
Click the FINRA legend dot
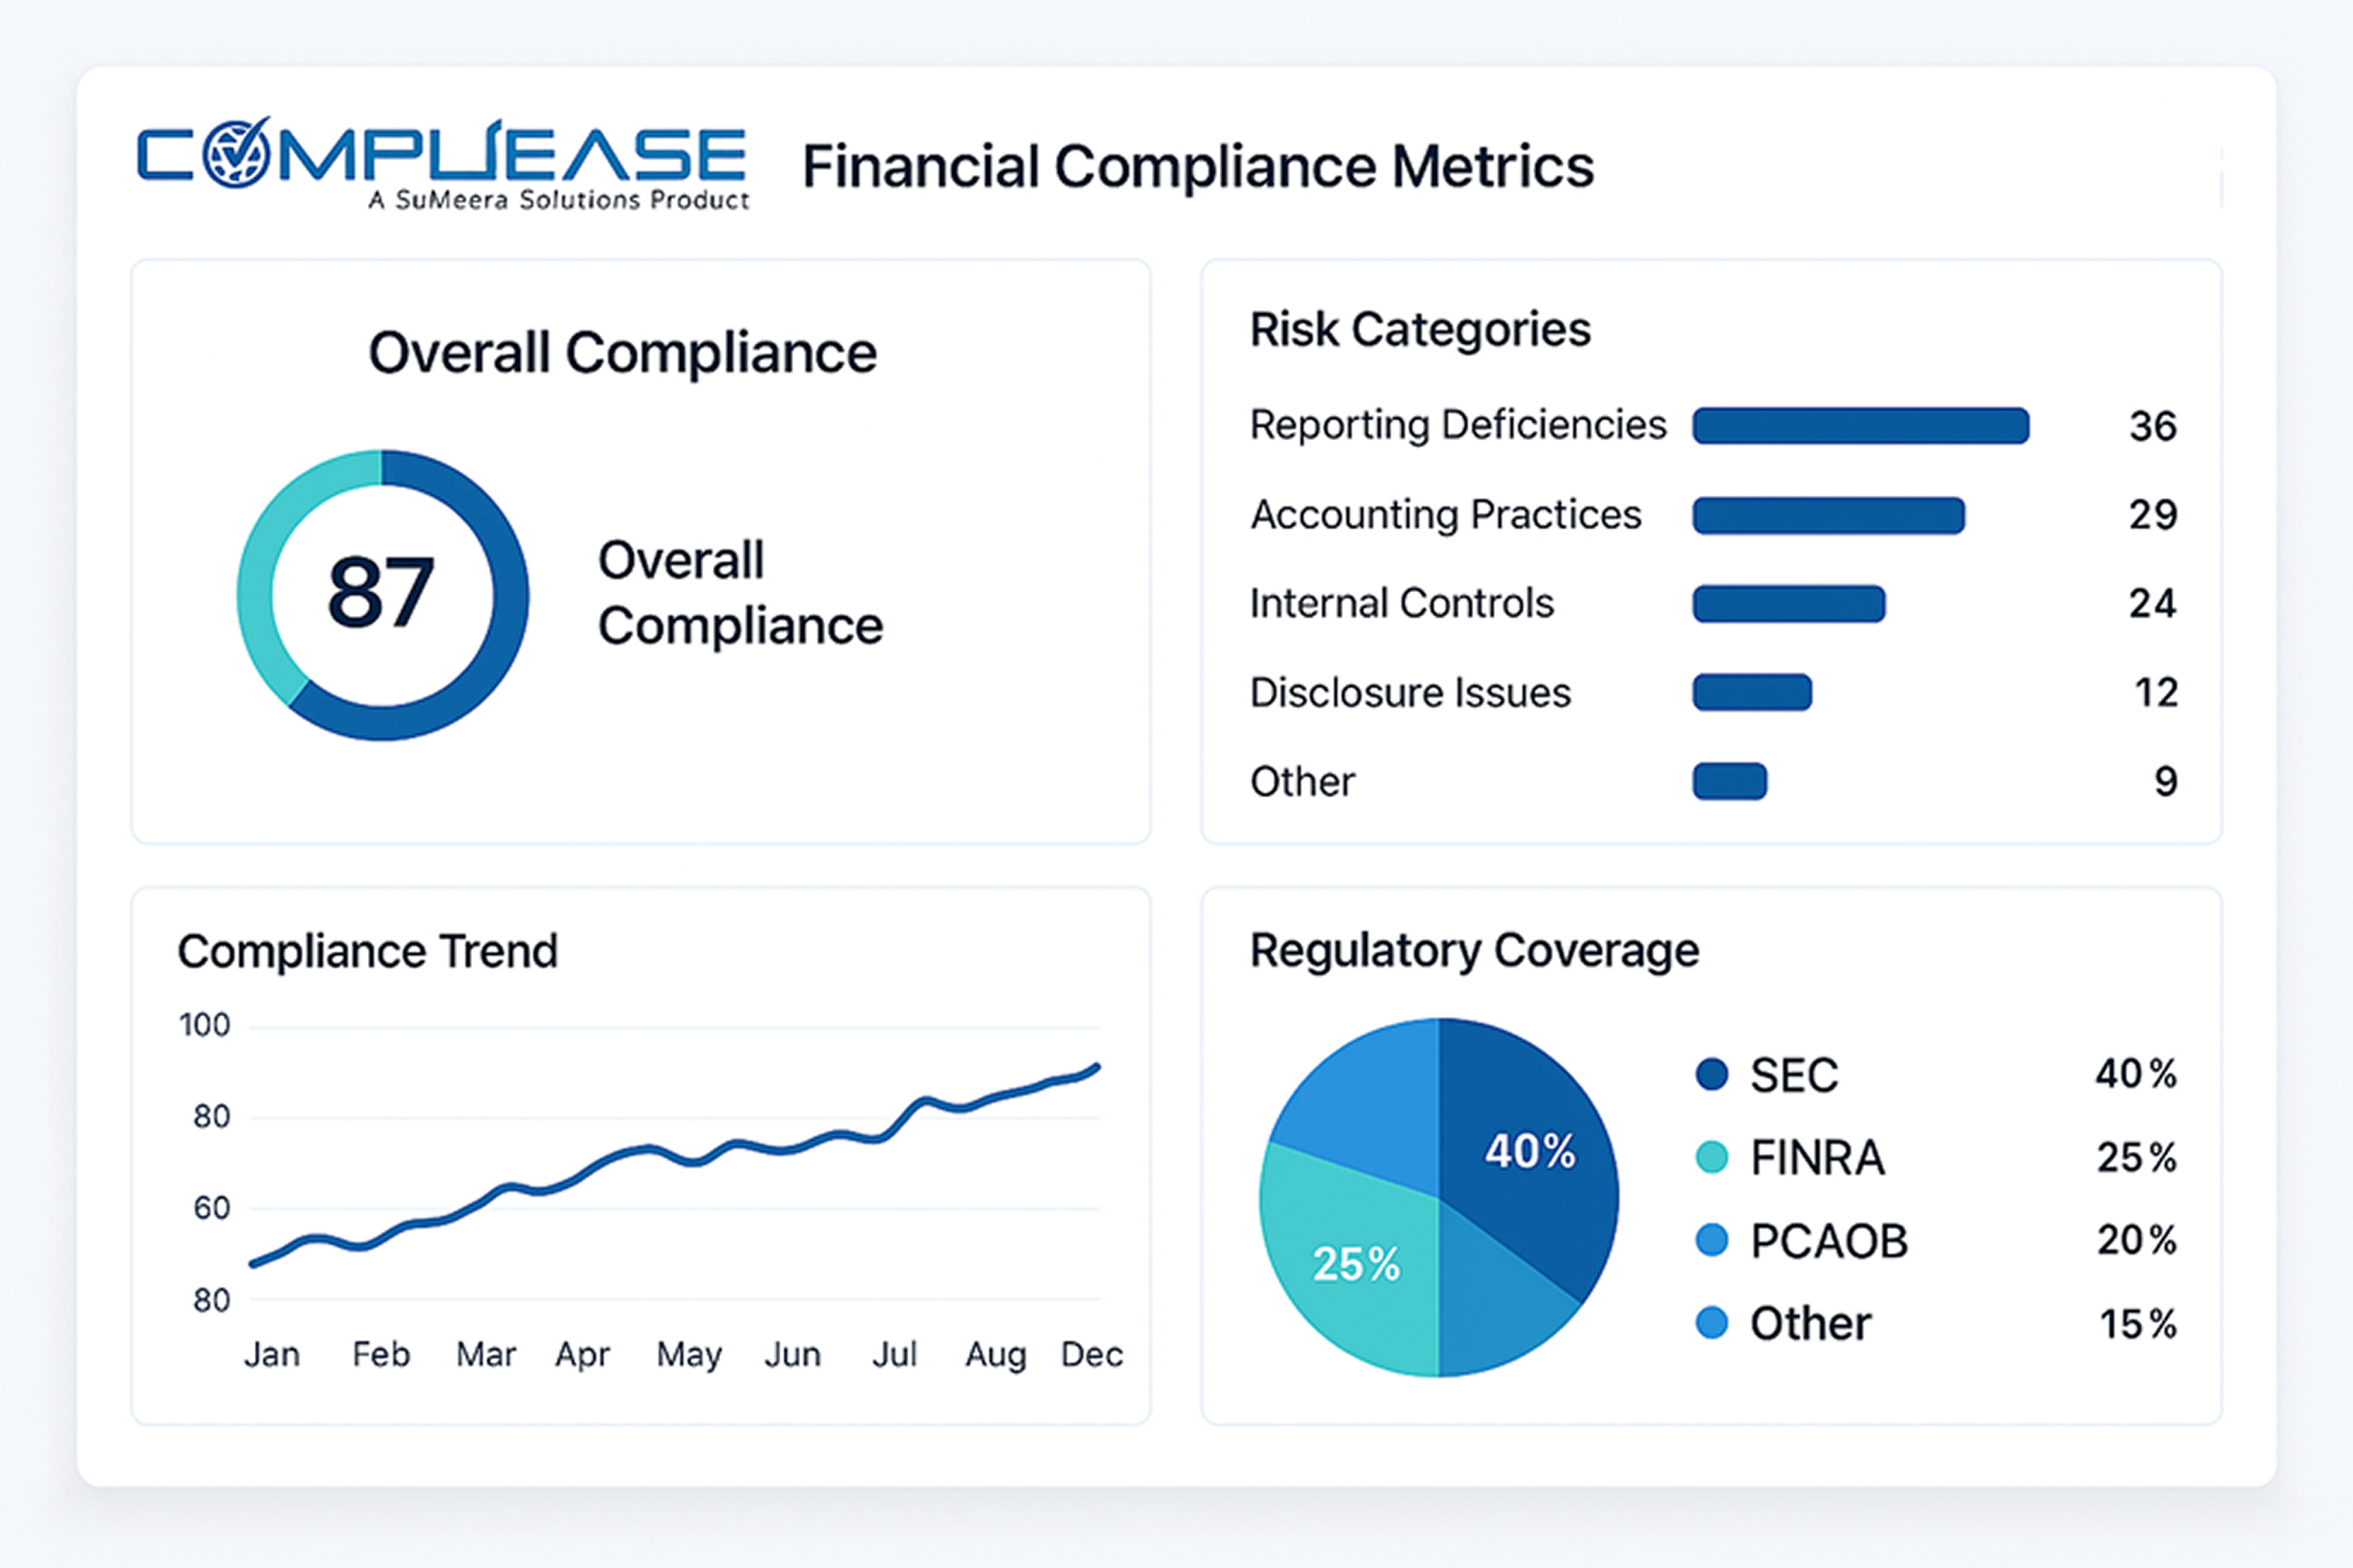pyautogui.click(x=1712, y=1157)
